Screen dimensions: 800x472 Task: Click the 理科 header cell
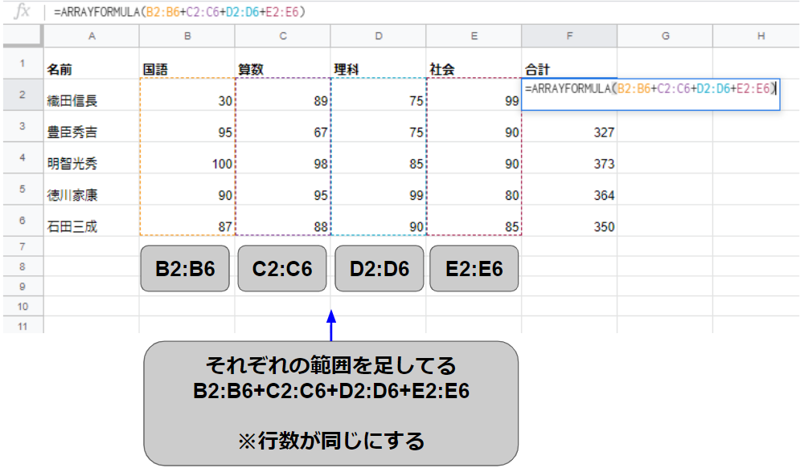(x=379, y=63)
